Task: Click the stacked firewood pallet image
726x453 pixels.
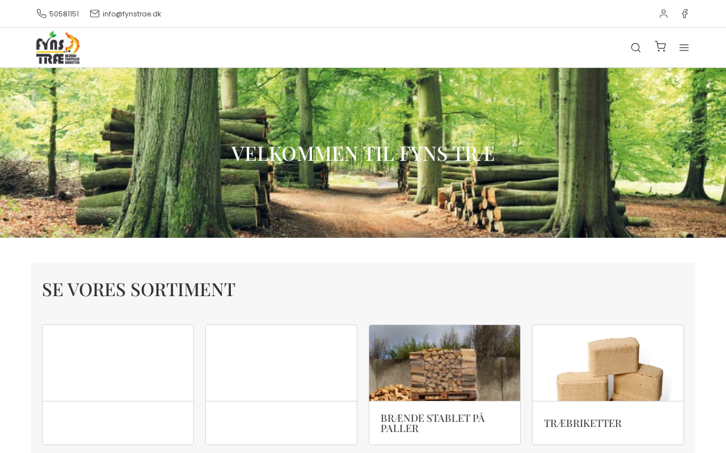Action: (445, 363)
